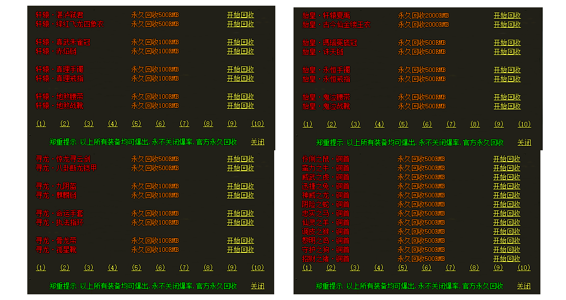Click 开始回收 for 始皇·轩辕夏禹

pyautogui.click(x=507, y=15)
